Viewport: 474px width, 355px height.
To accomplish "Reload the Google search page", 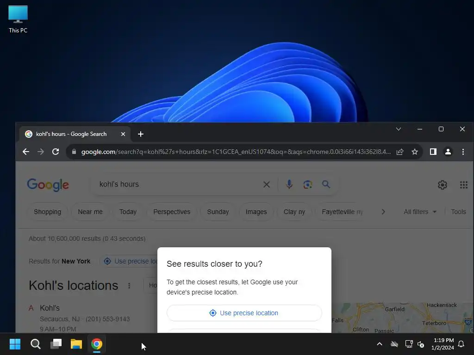I will 56,152.
